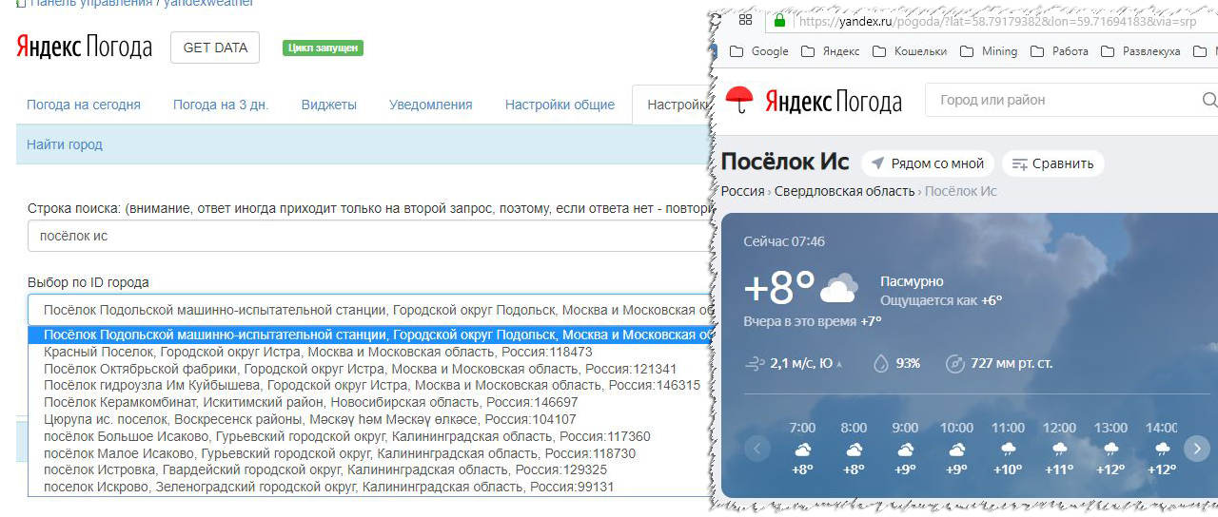Open the Выбор по ID города combo box
1218x517 pixels.
point(369,310)
